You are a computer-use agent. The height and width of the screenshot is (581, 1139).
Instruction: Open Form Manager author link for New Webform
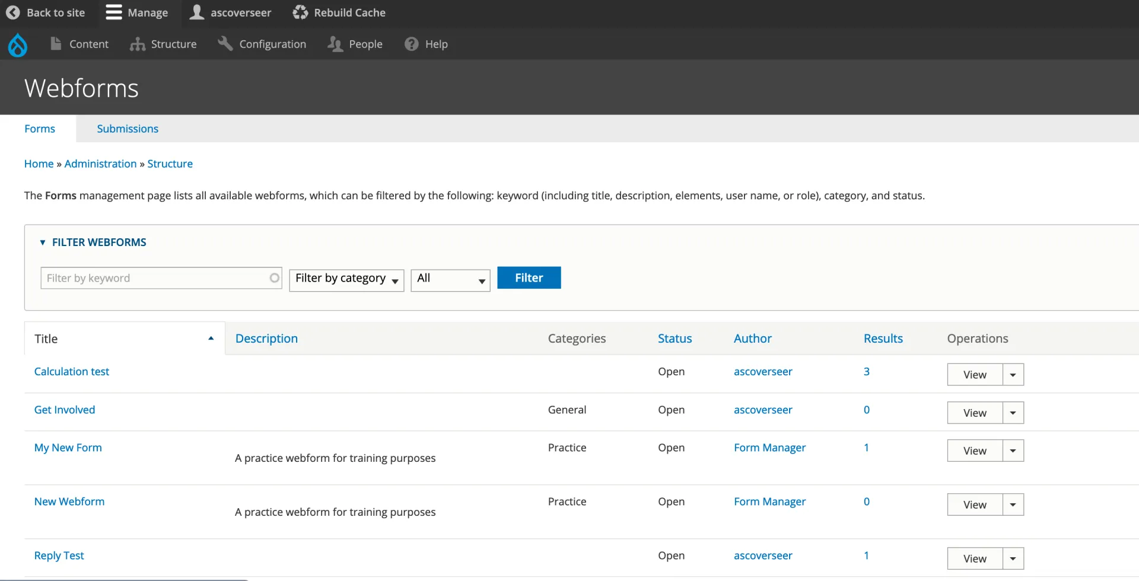click(x=769, y=502)
